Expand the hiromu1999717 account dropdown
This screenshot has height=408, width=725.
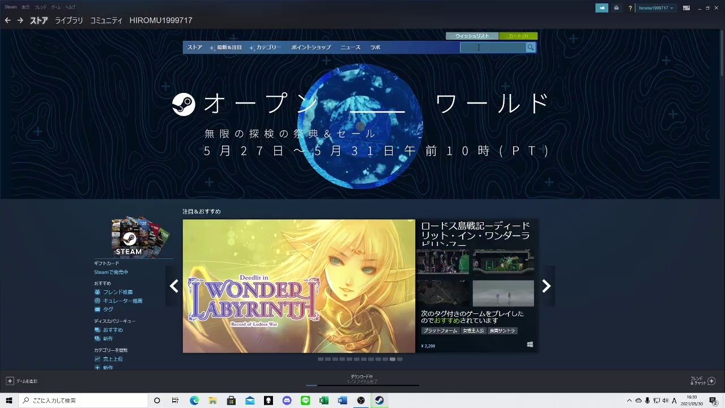tap(656, 8)
